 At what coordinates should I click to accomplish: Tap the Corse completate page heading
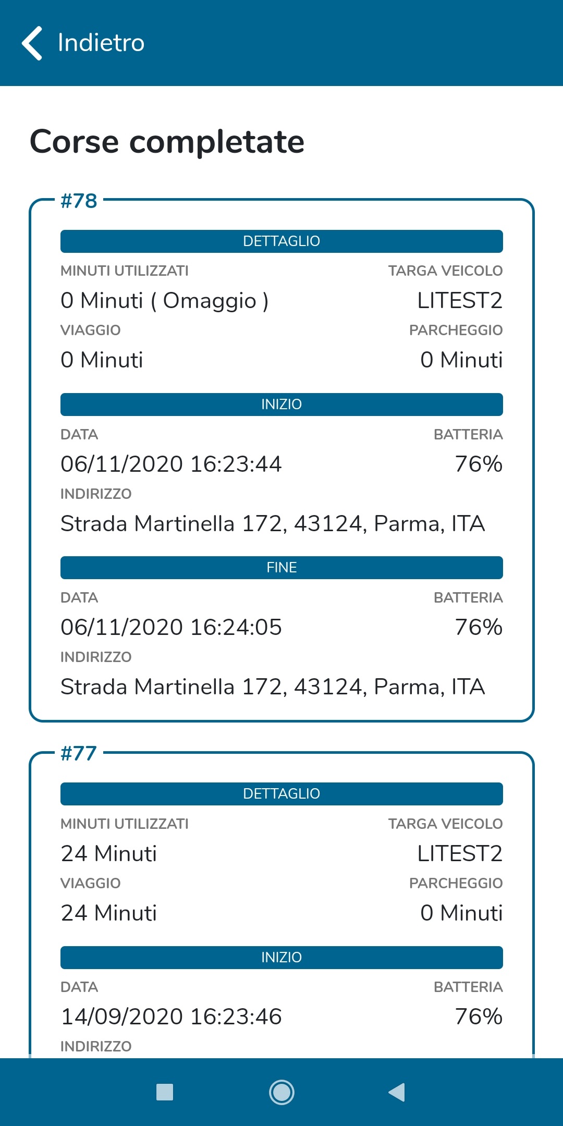coord(167,141)
